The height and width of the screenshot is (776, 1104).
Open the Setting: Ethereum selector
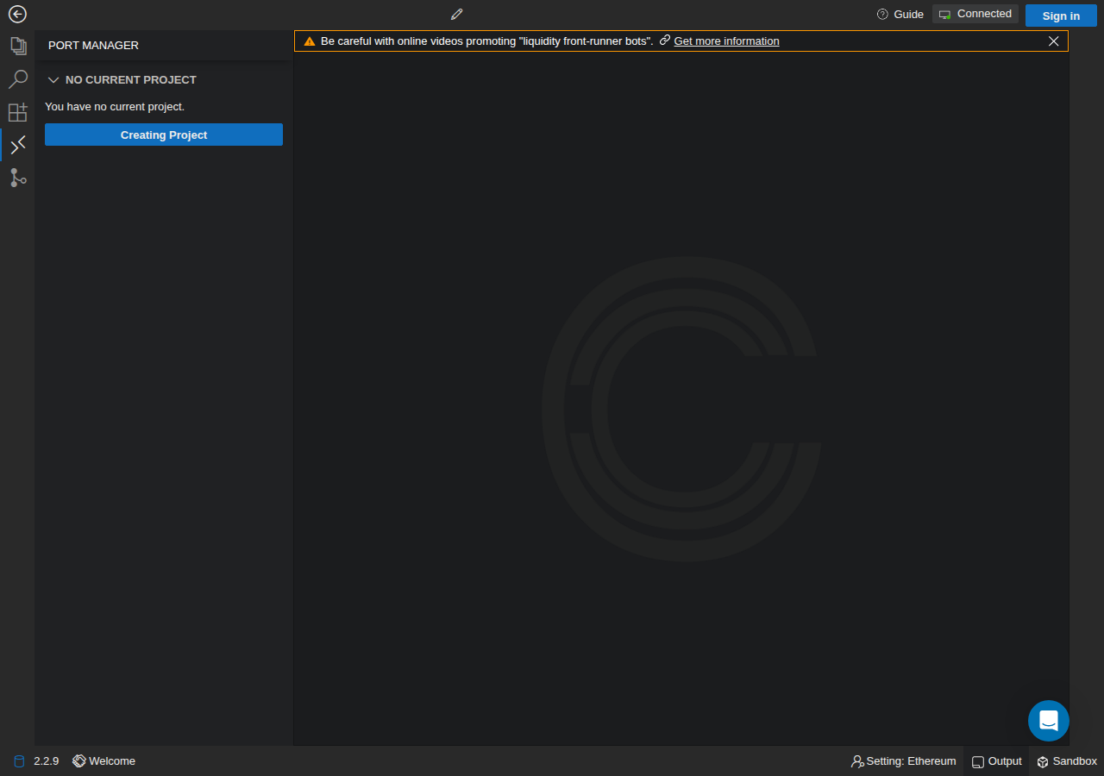(903, 761)
